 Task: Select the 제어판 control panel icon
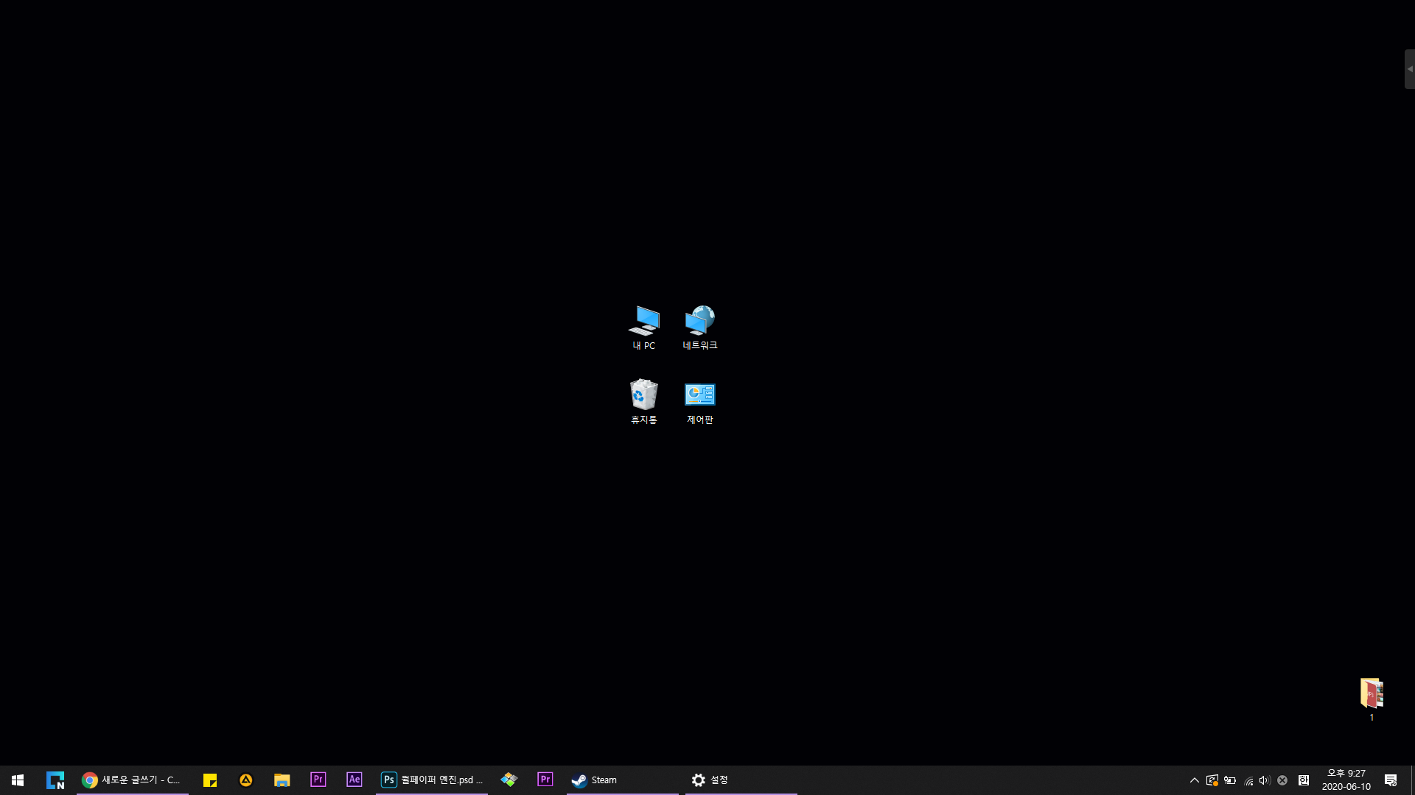699,402
